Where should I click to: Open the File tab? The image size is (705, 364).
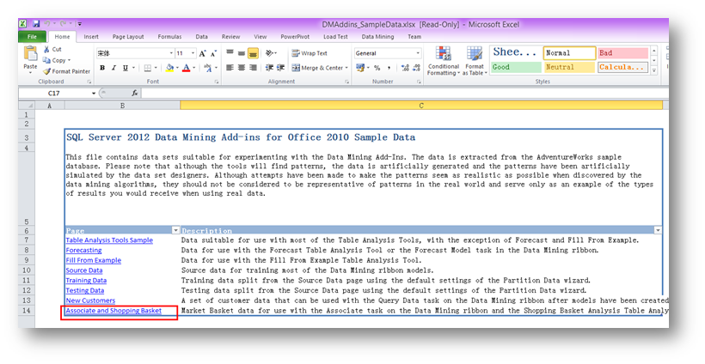pos(32,37)
